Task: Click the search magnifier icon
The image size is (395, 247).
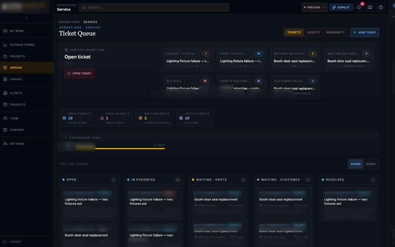Action: 84,7
